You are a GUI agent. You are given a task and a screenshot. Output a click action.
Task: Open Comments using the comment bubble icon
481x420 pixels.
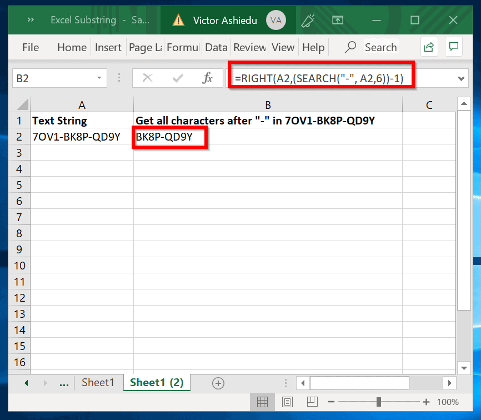click(454, 47)
